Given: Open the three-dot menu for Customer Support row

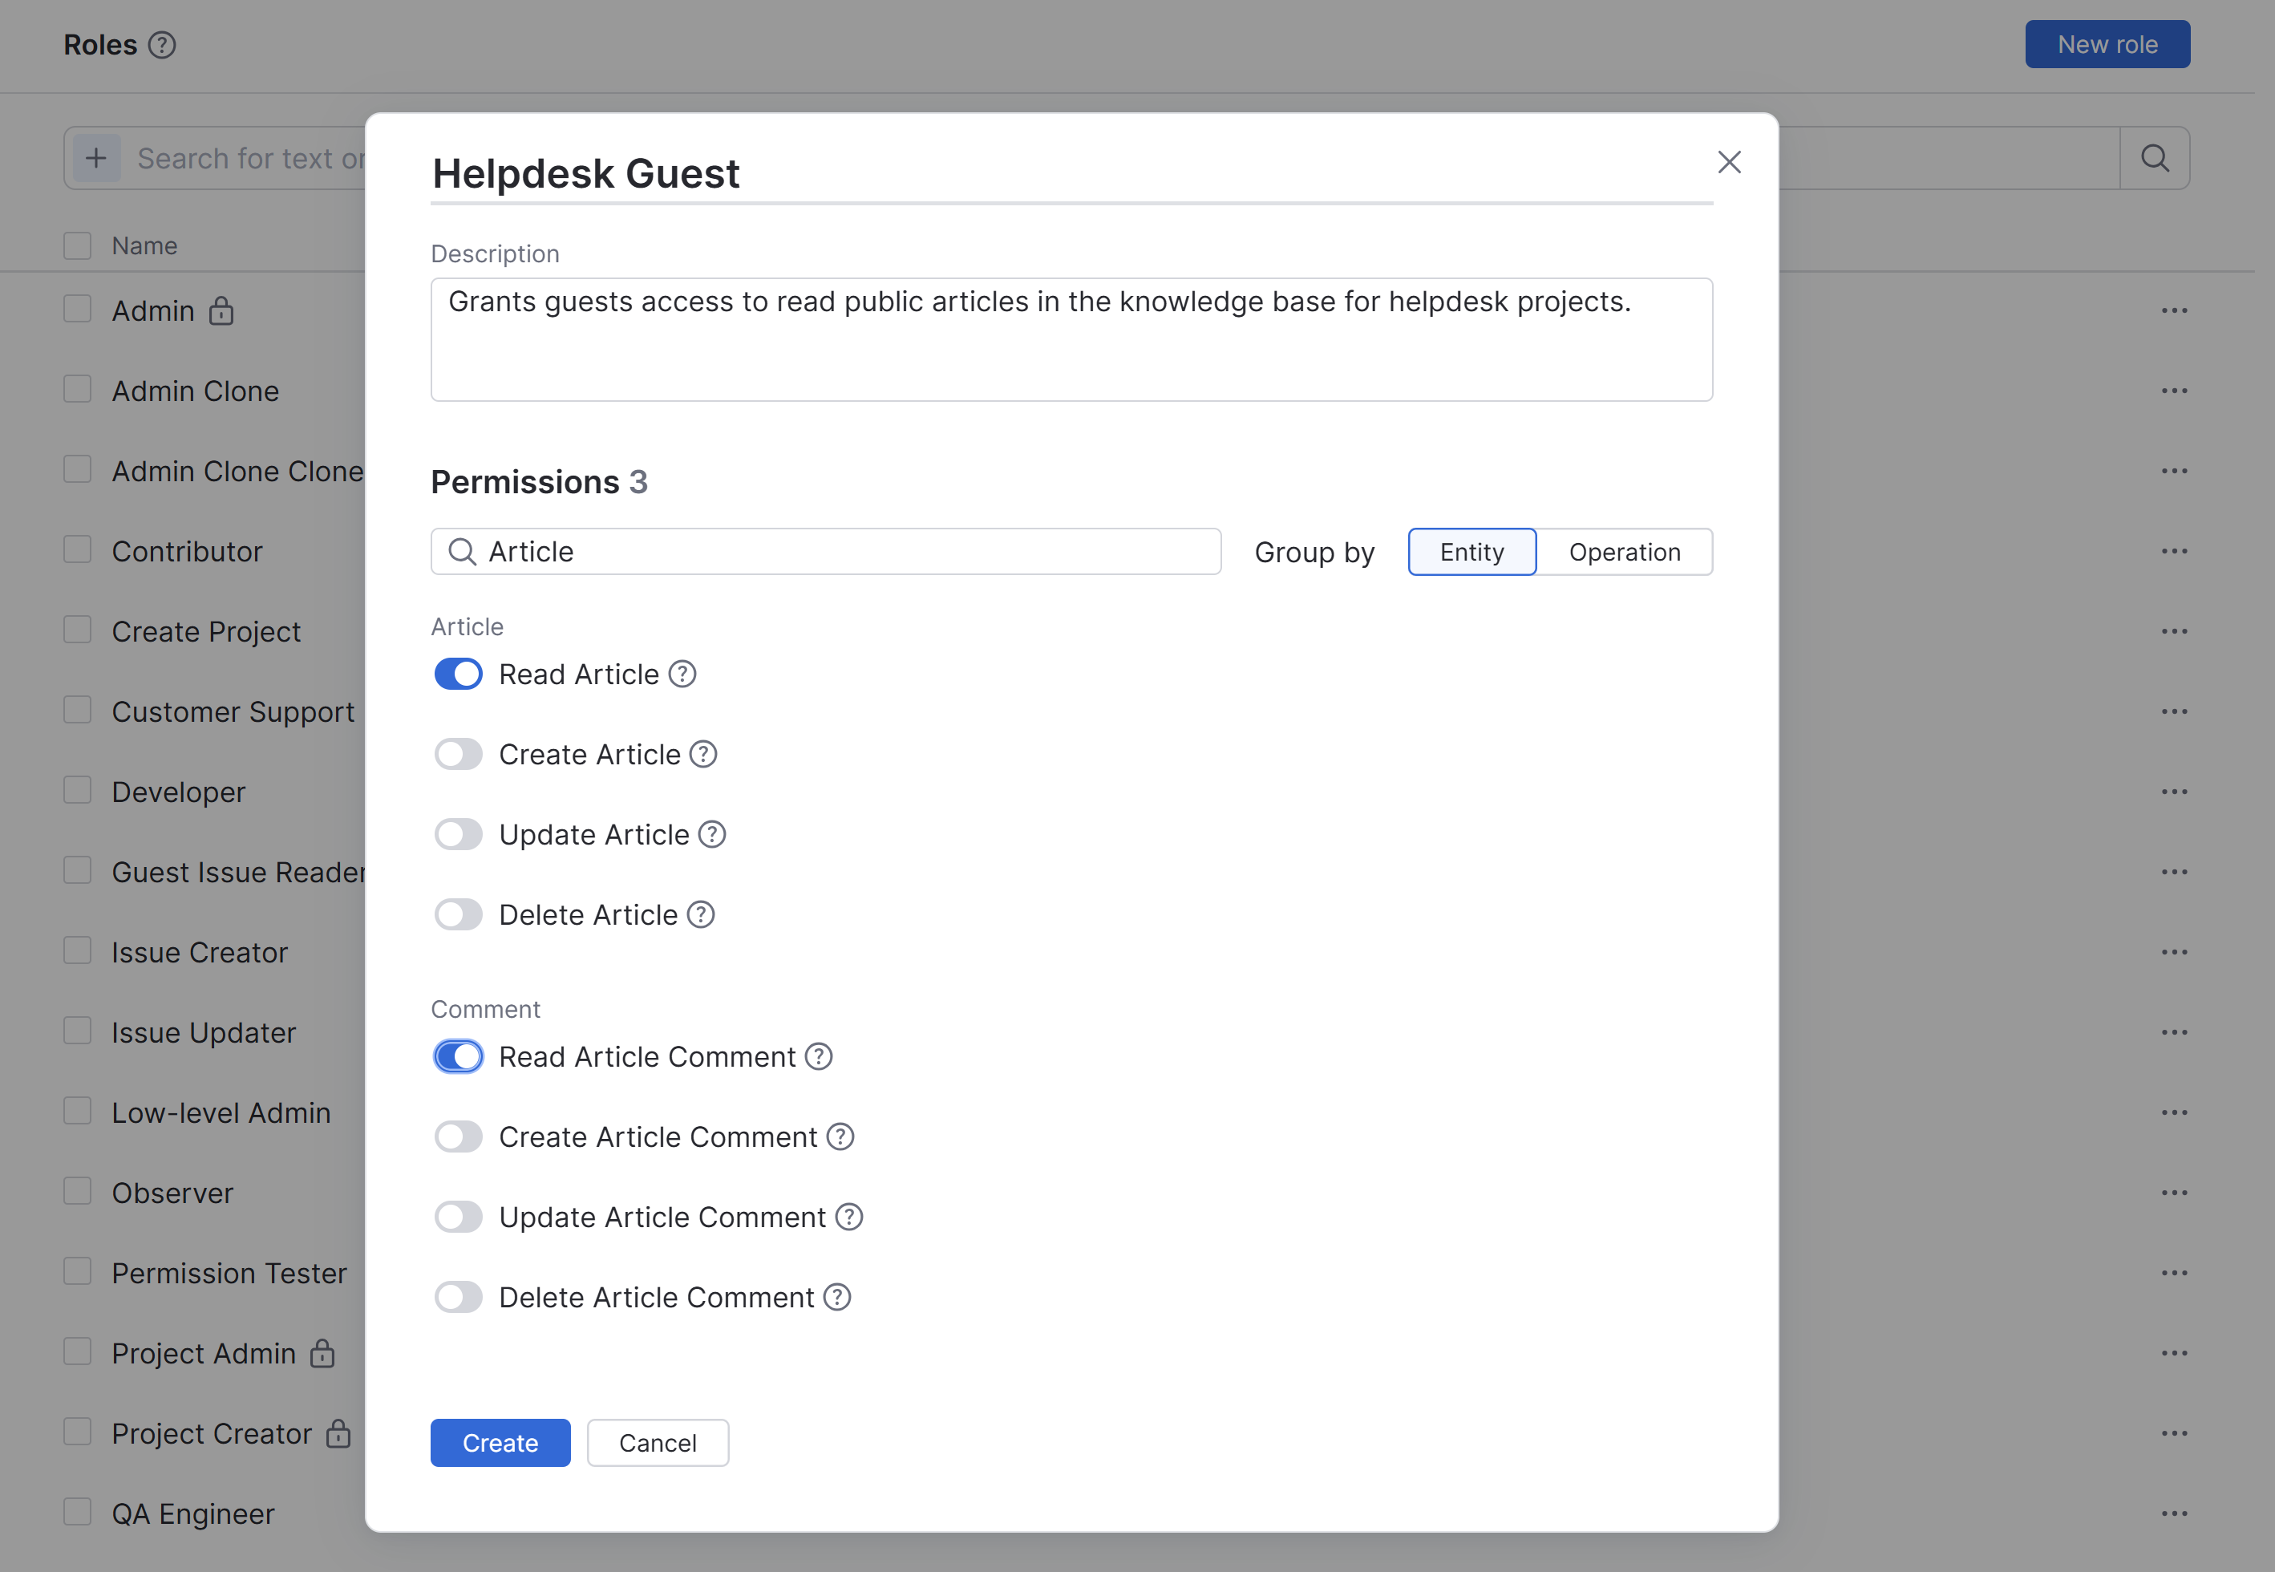Looking at the screenshot, I should tap(2175, 711).
